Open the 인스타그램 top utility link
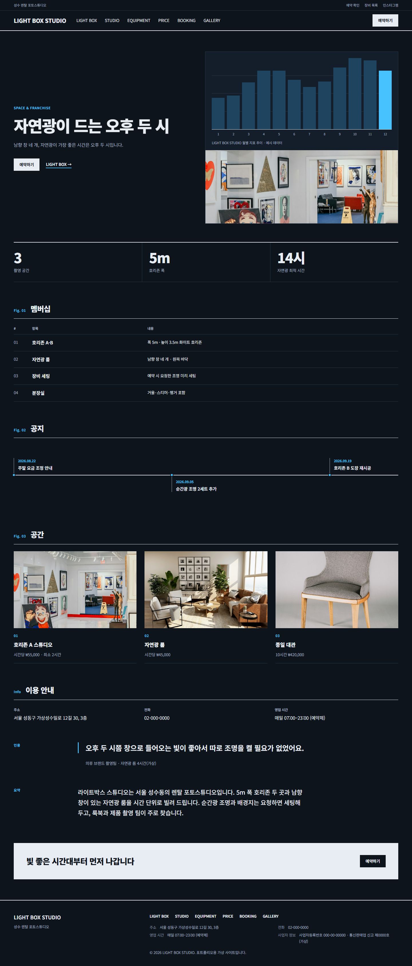412x966 pixels. point(390,5)
